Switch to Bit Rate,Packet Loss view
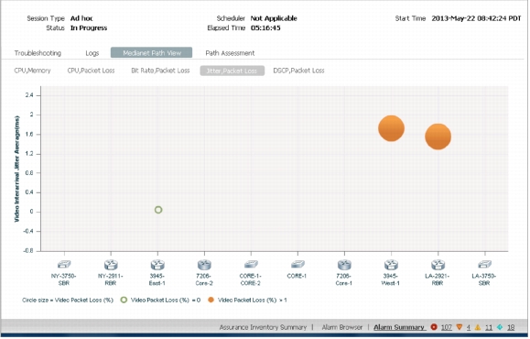Screen dimensions: 530x339 click(160, 71)
